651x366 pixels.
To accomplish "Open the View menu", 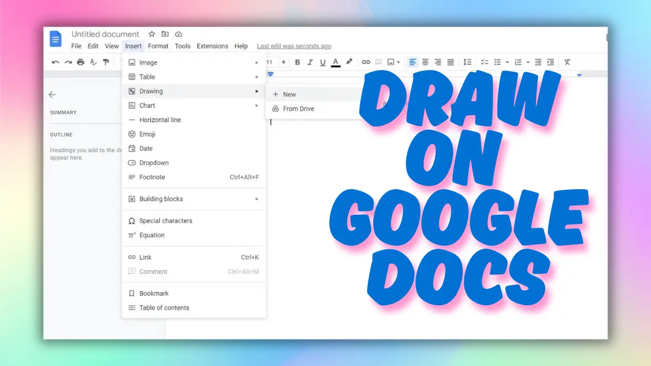I will (x=112, y=46).
